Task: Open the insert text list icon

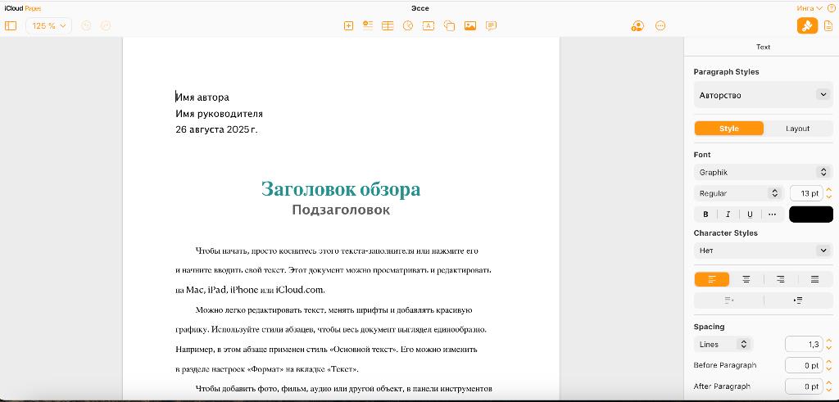Action: 368,25
